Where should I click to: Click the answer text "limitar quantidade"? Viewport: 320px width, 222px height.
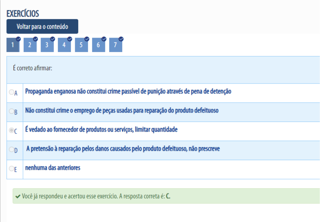[x=101, y=130]
